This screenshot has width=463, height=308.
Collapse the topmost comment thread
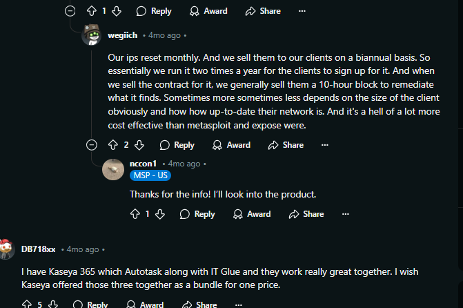(70, 11)
